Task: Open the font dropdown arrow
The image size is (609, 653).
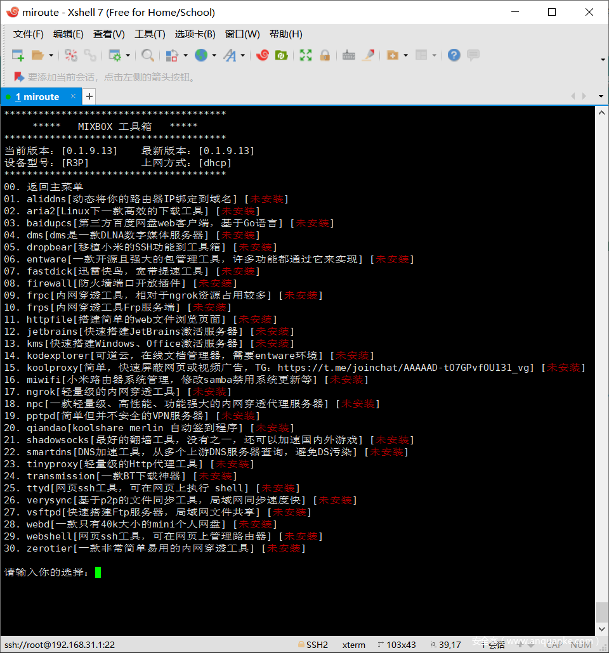Action: click(x=243, y=56)
